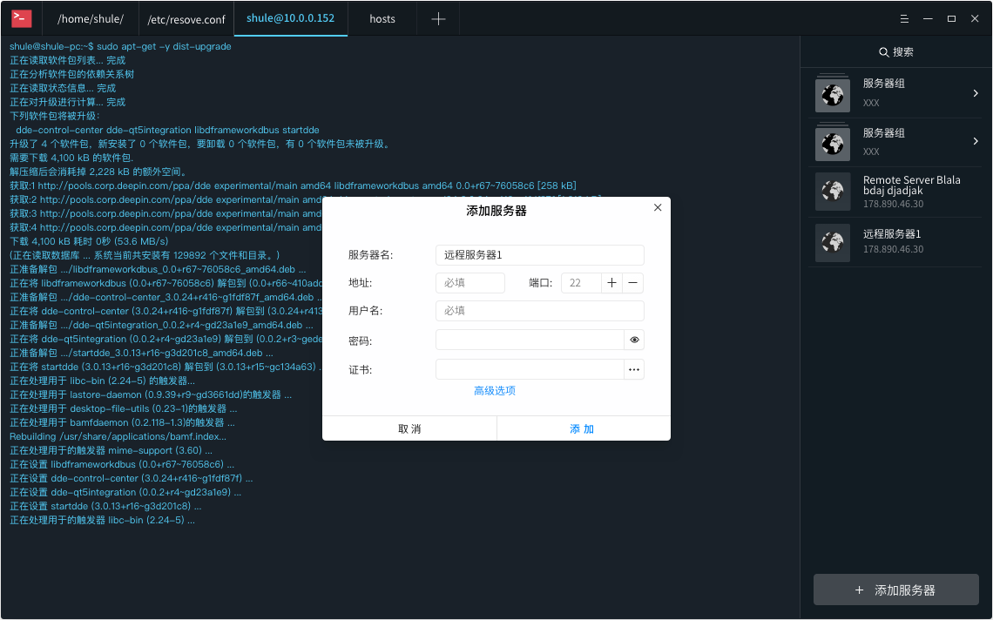Click the search icon in server panel
This screenshot has width=993, height=620.
click(884, 52)
